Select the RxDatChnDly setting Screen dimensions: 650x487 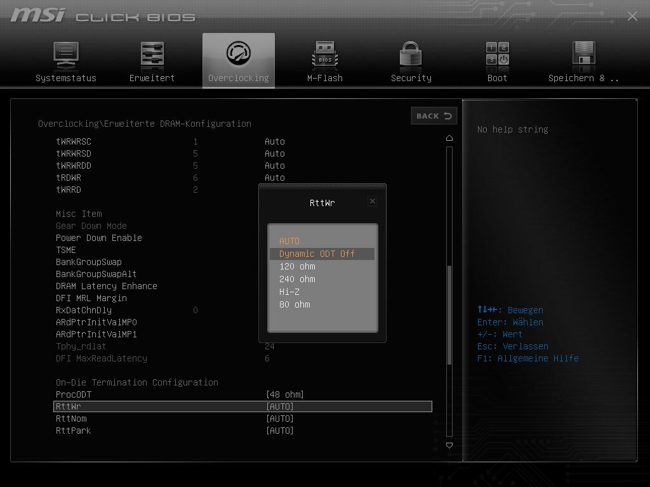click(x=84, y=310)
